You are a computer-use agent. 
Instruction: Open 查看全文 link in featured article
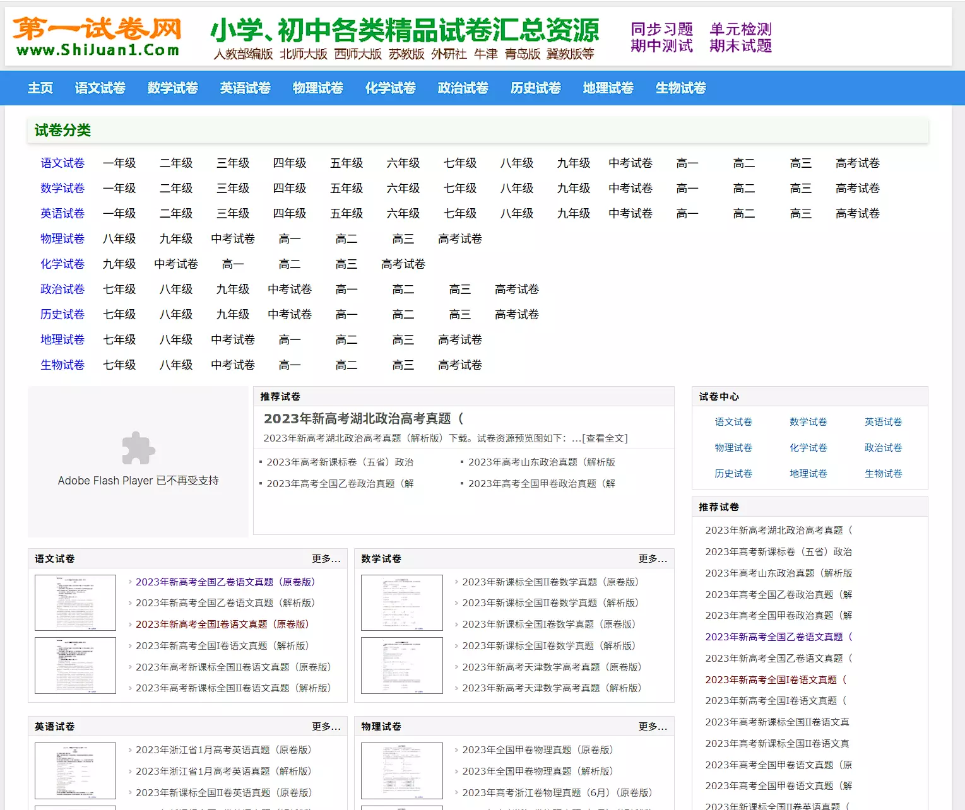click(604, 438)
